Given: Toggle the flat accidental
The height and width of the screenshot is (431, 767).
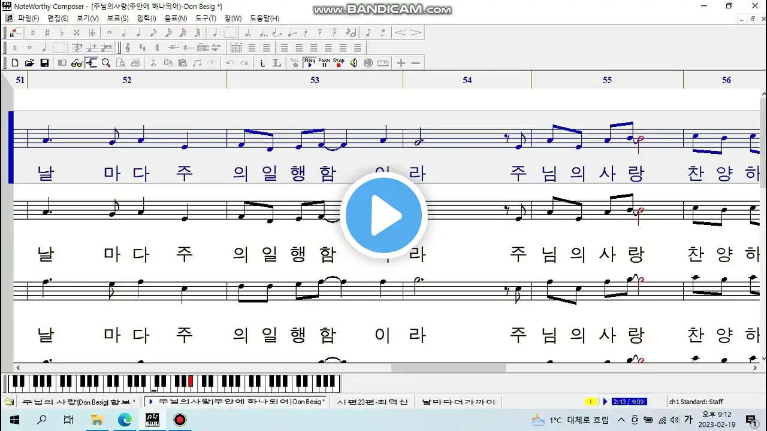Looking at the screenshot, I should click(62, 32).
